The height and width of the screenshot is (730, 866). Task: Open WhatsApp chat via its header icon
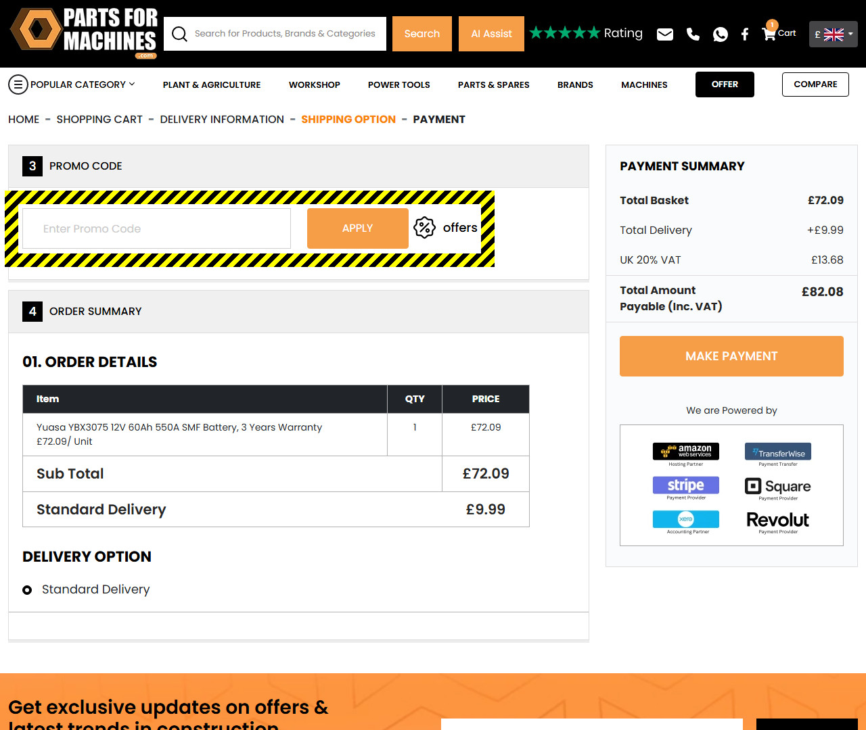click(720, 34)
